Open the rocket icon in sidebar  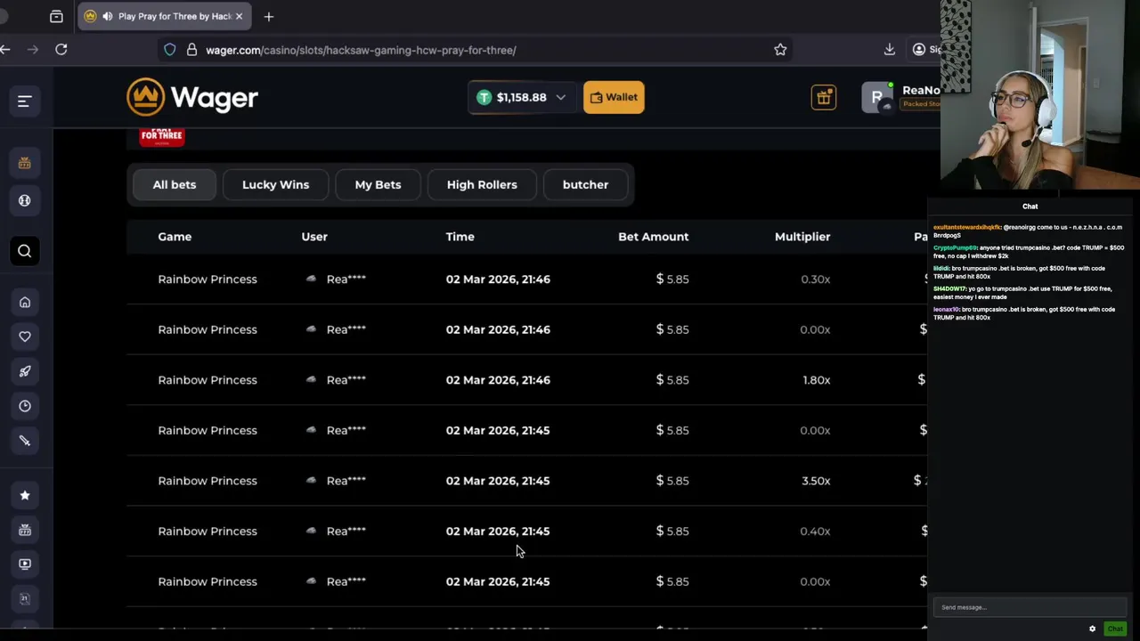[25, 371]
